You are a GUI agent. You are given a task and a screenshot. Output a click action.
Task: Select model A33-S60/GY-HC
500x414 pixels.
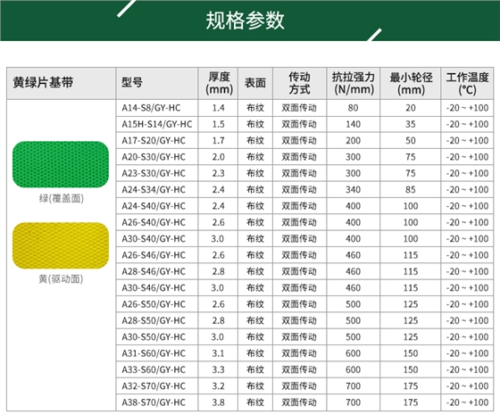point(154,369)
